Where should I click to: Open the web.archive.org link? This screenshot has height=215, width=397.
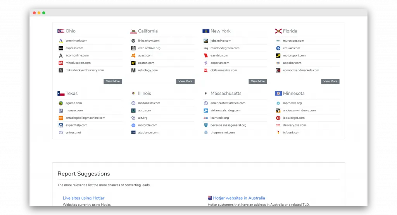[x=149, y=48]
